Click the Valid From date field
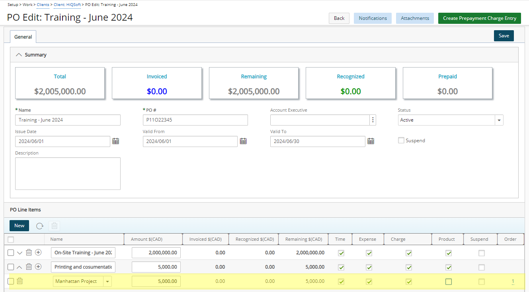The height and width of the screenshot is (292, 529). point(190,141)
